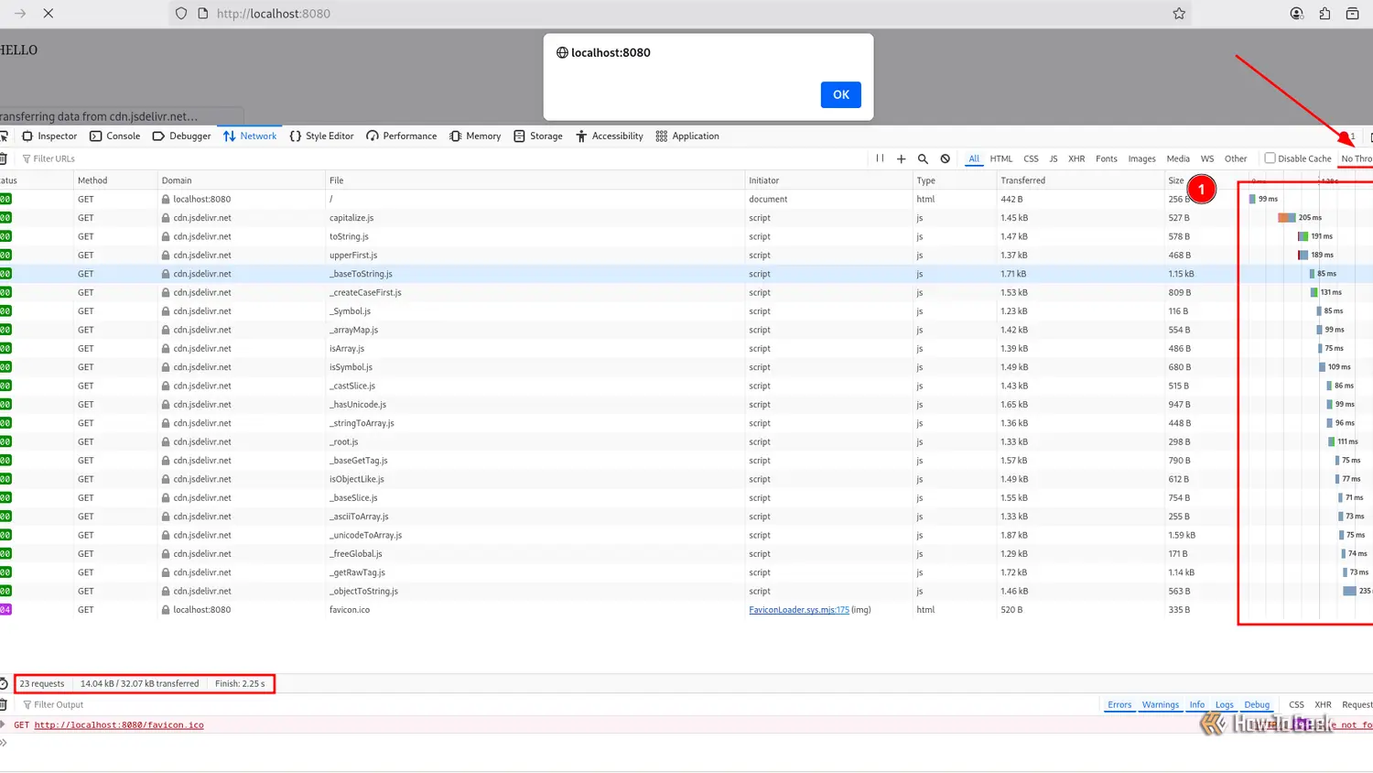This screenshot has width=1373, height=773.
Task: Filter requests by Images
Action: 1141,158
